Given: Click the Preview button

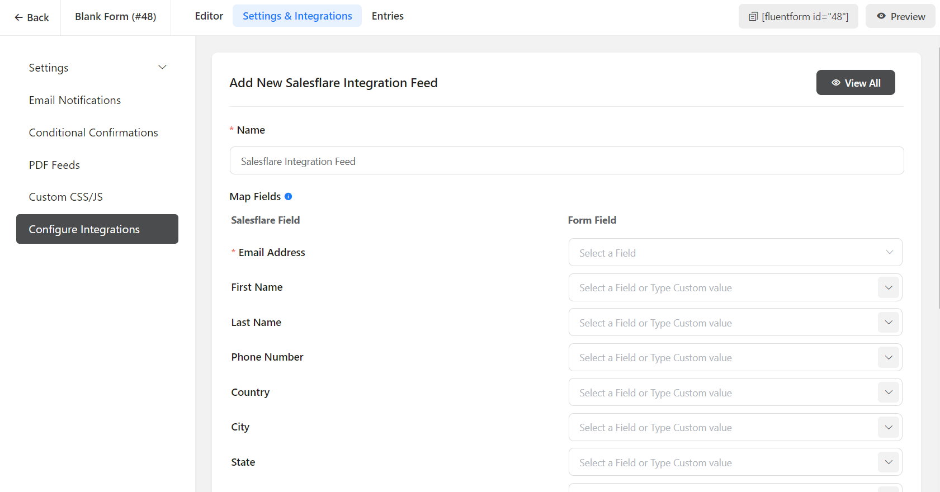Looking at the screenshot, I should pyautogui.click(x=900, y=17).
